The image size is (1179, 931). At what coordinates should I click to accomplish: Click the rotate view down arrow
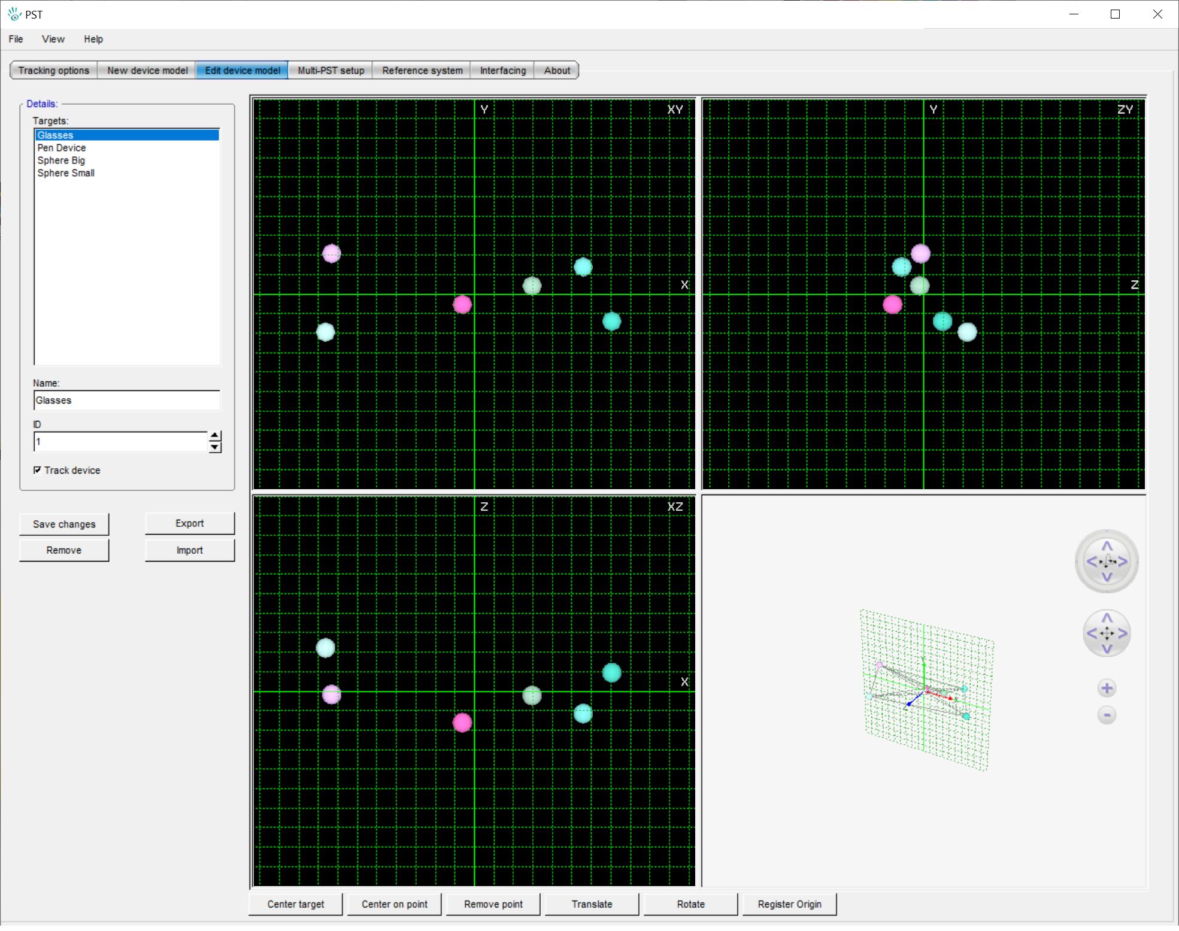[x=1107, y=577]
